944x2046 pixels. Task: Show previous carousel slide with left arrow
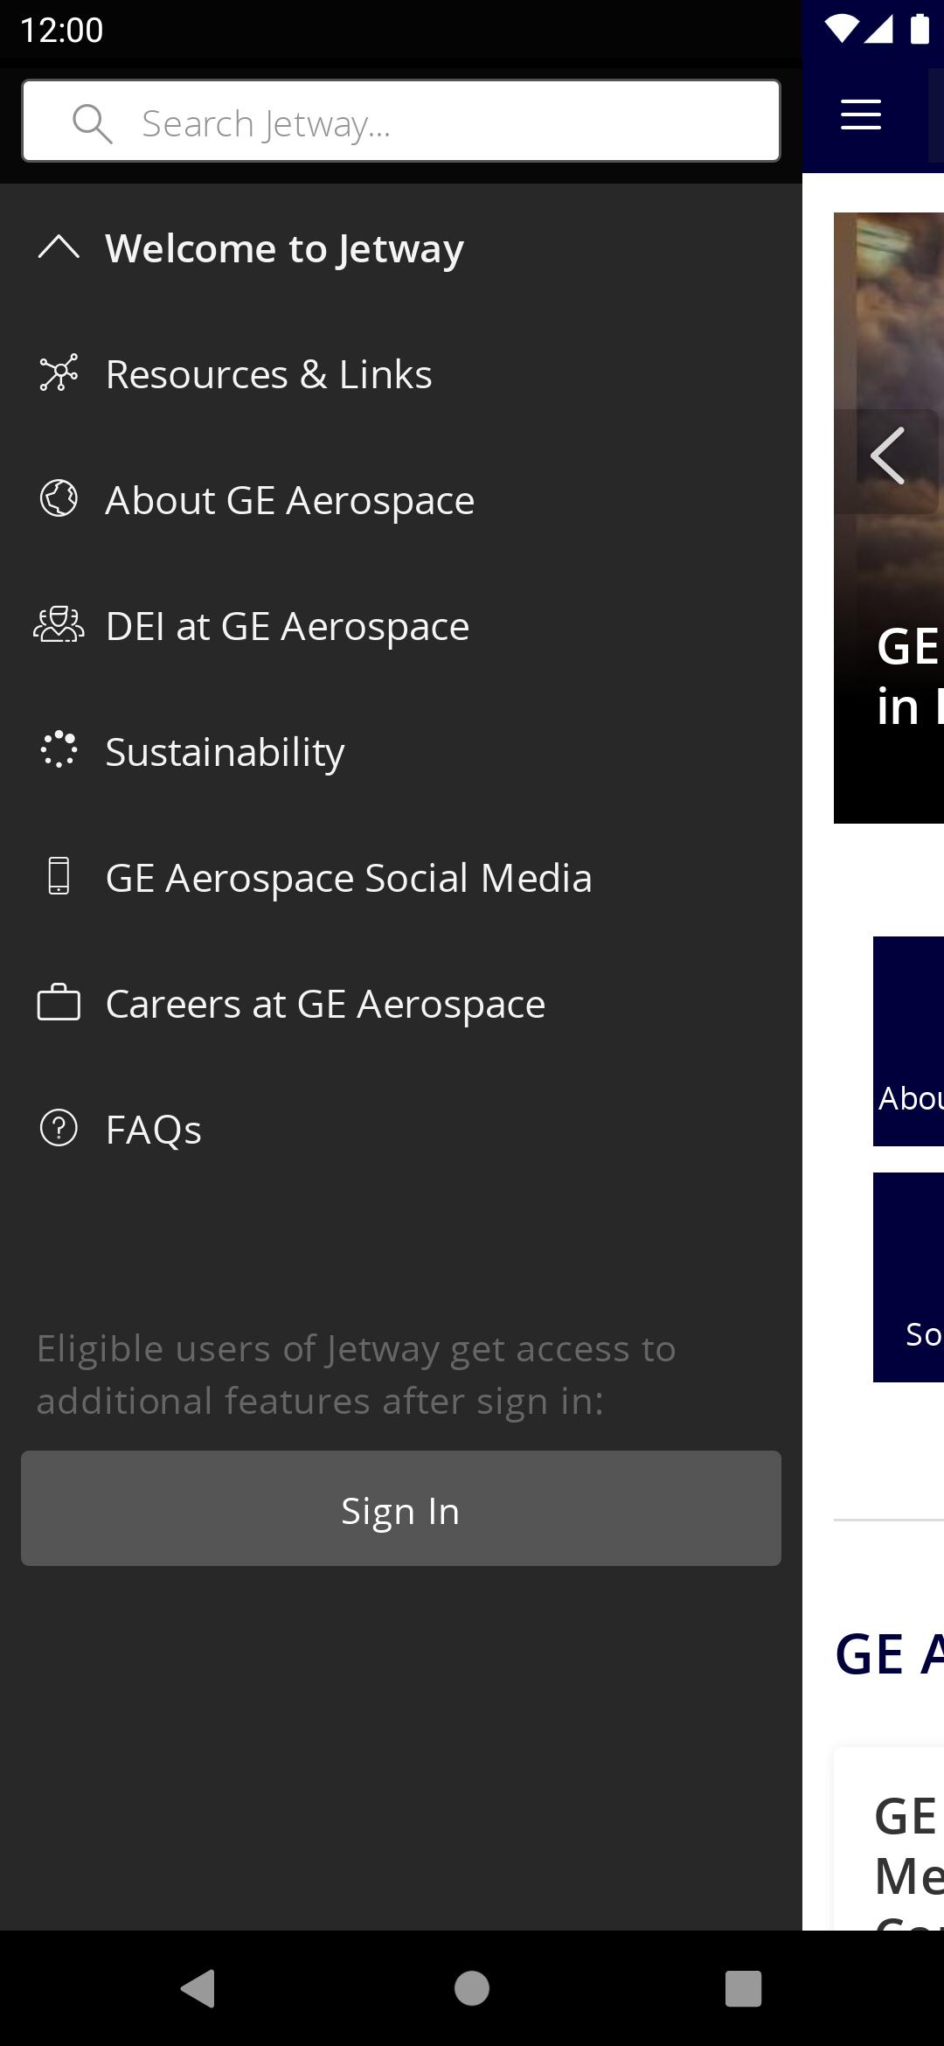[888, 456]
